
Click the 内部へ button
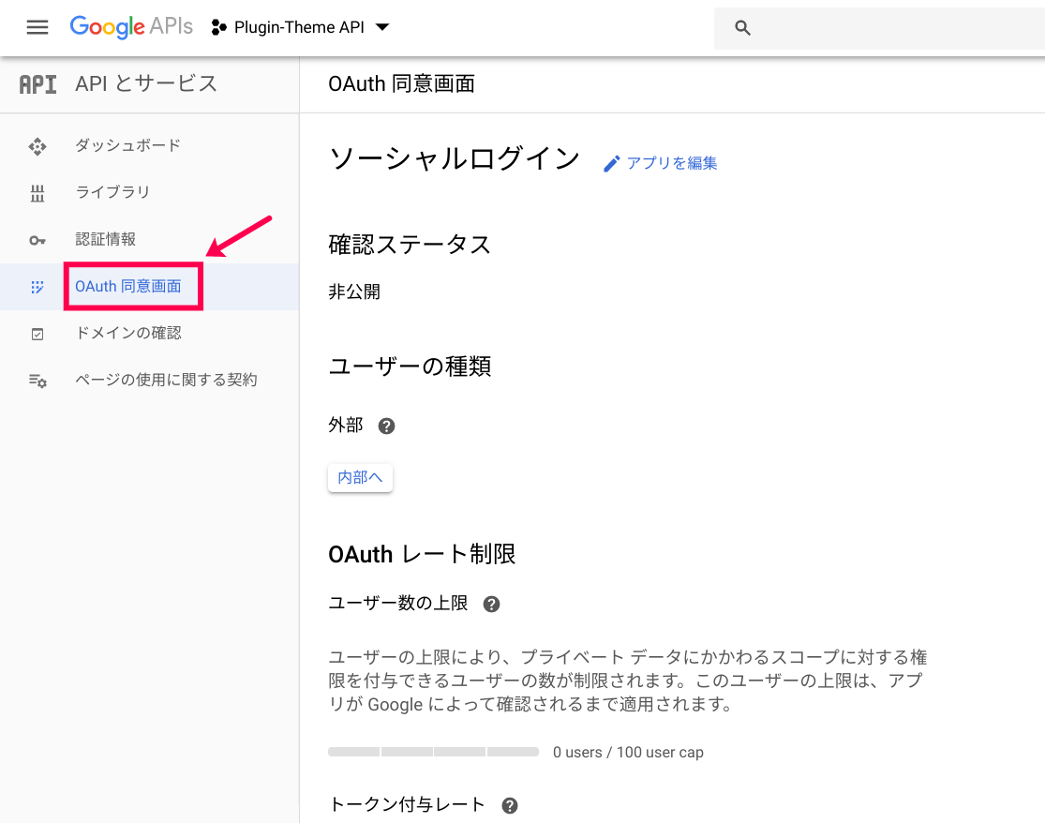point(360,477)
